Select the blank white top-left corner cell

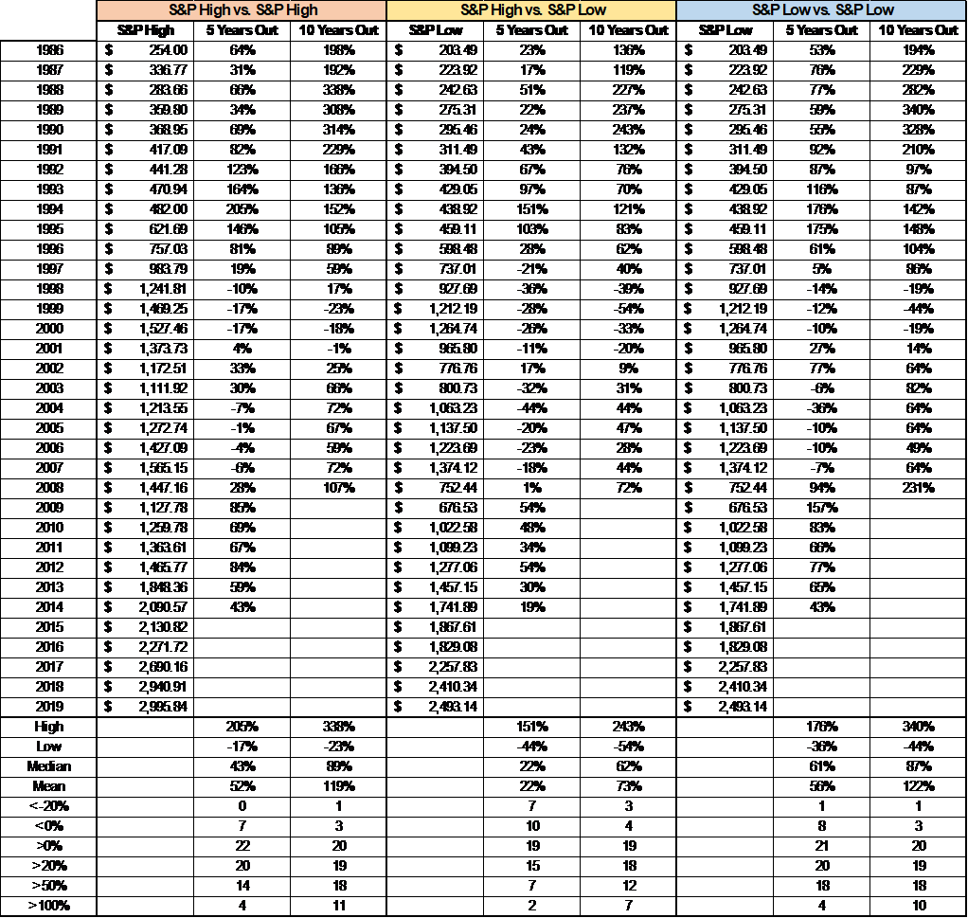click(x=48, y=20)
